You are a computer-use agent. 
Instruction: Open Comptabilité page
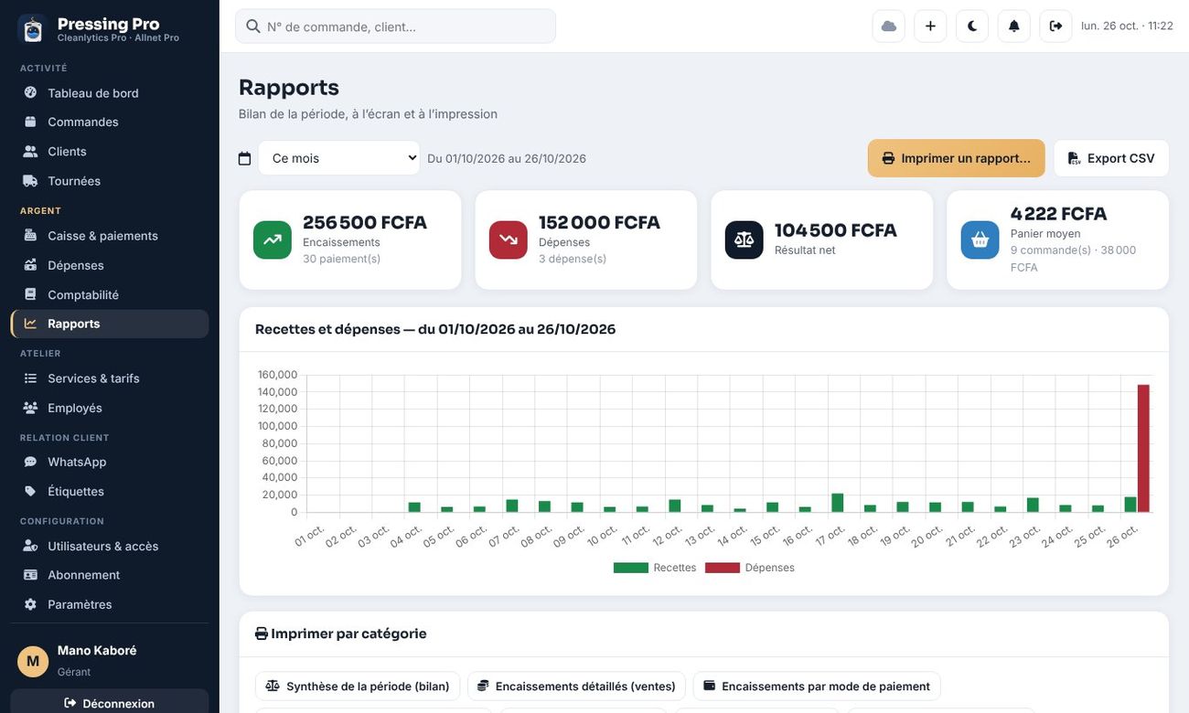coord(110,294)
